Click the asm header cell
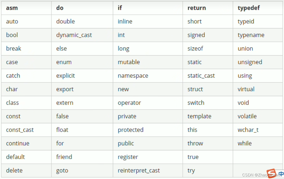 click(12, 8)
